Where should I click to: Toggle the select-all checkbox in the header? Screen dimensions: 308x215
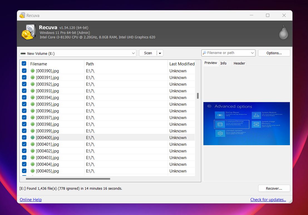click(24, 63)
